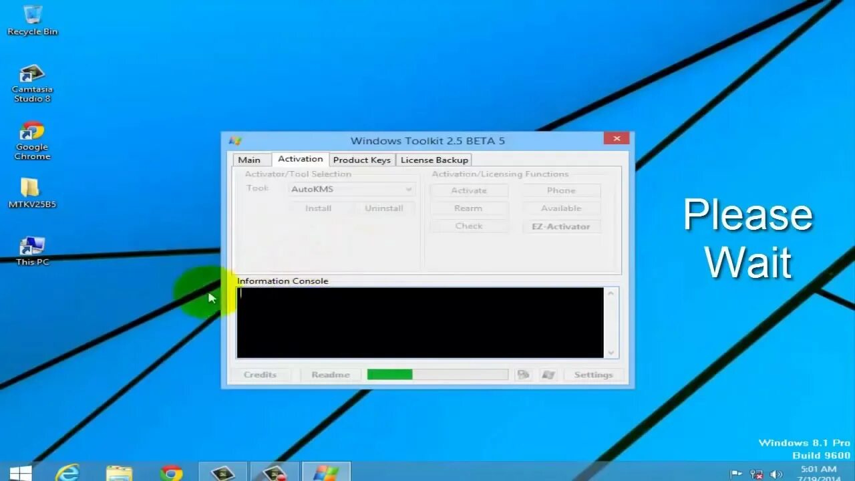Open the Product Keys tab

tap(361, 159)
